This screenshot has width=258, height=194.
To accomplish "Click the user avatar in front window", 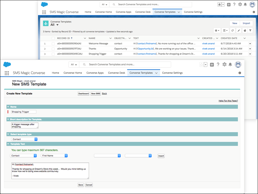I will (238, 64).
